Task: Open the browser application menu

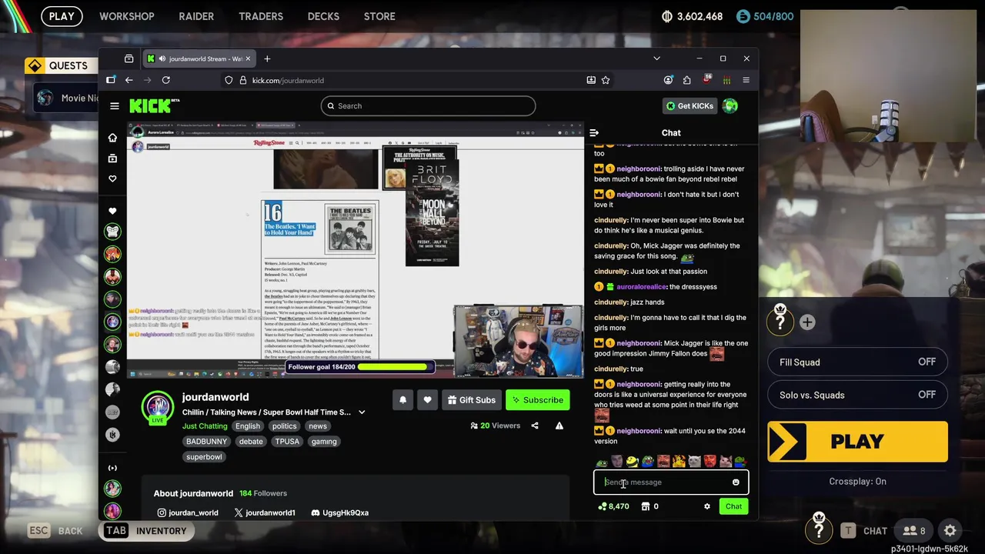Action: (746, 80)
